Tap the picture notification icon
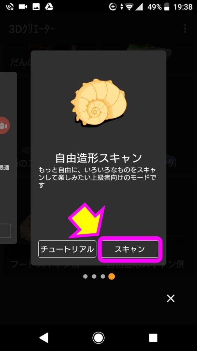The image size is (197, 351). coord(36,7)
